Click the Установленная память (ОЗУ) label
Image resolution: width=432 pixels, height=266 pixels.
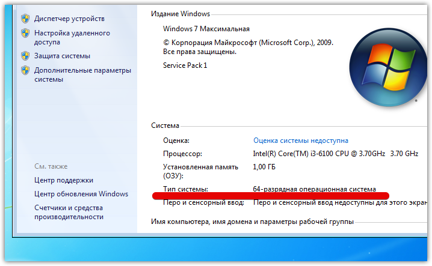coord(200,171)
